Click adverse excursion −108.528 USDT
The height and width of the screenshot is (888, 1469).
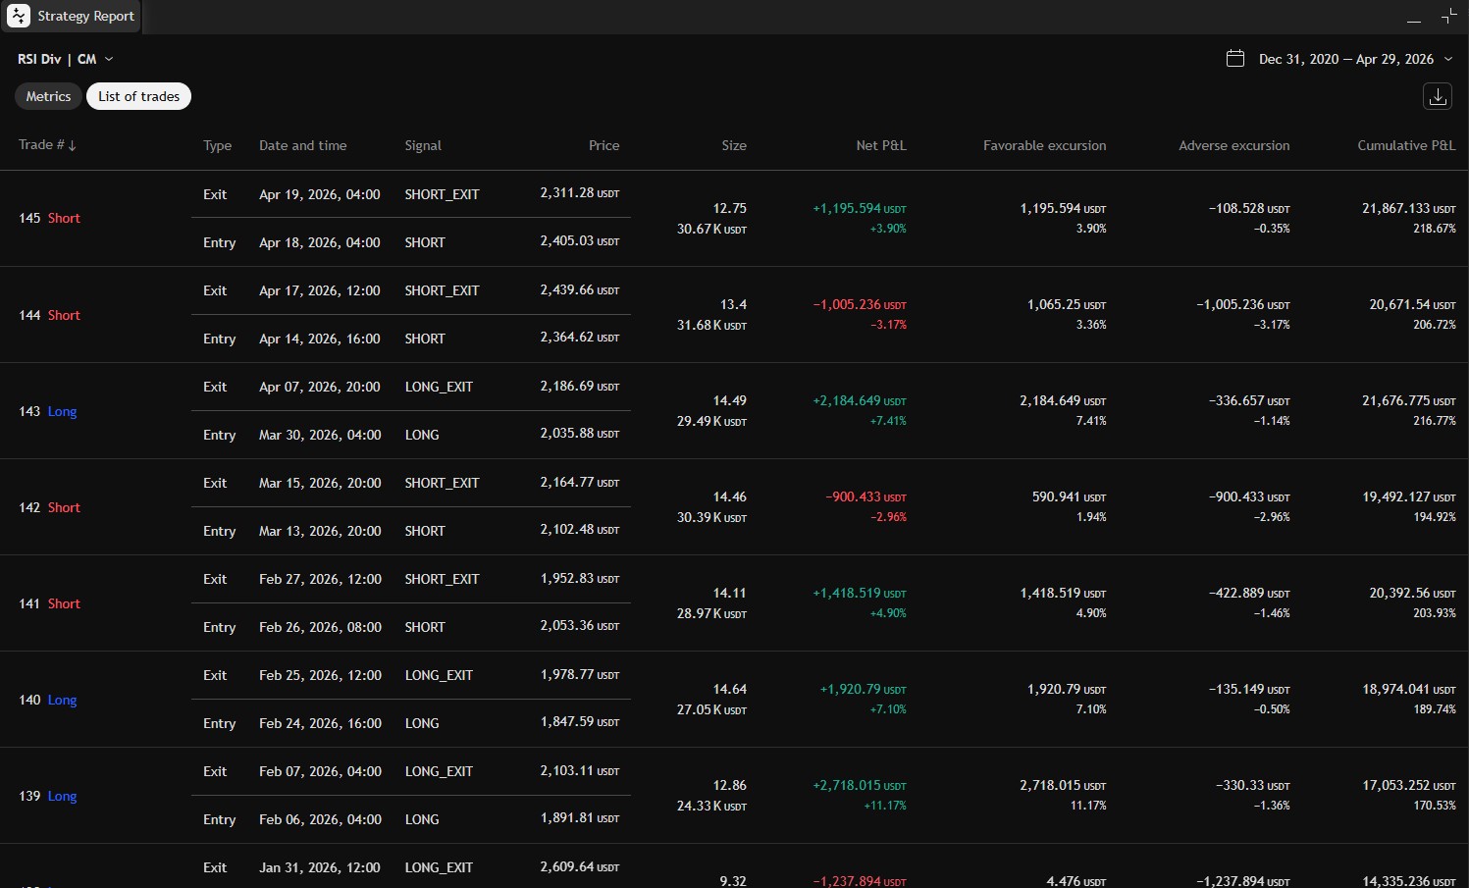[1249, 208]
